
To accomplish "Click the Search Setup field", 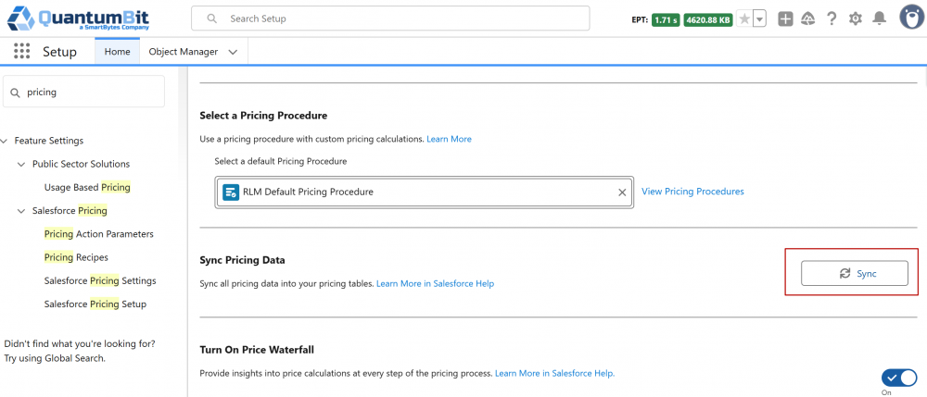I will (390, 19).
